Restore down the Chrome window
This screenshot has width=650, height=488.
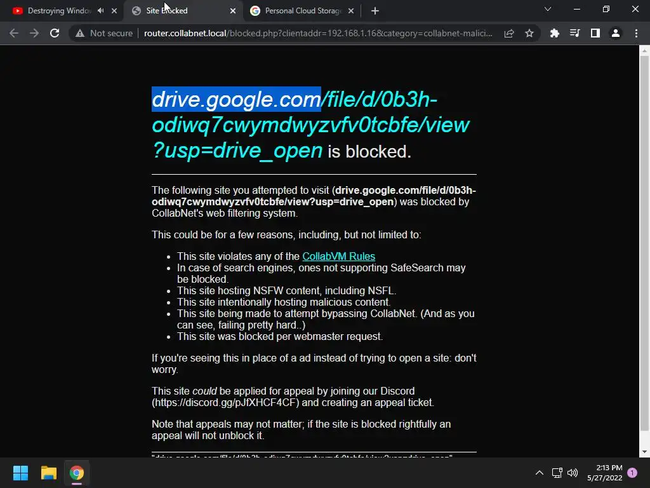[606, 9]
